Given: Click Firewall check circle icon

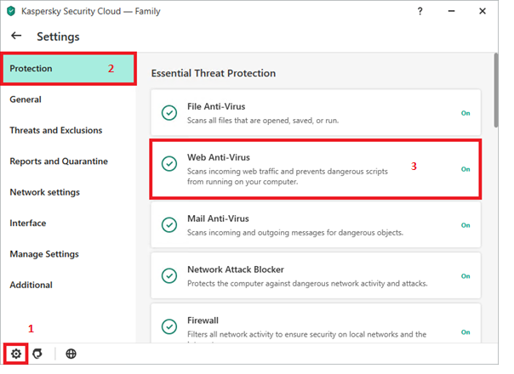Looking at the screenshot, I should coord(169,326).
